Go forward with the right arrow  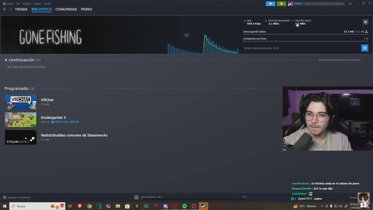11,9
